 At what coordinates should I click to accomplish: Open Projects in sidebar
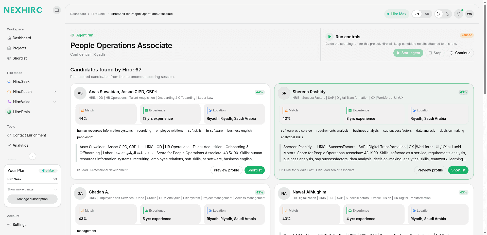(32, 48)
